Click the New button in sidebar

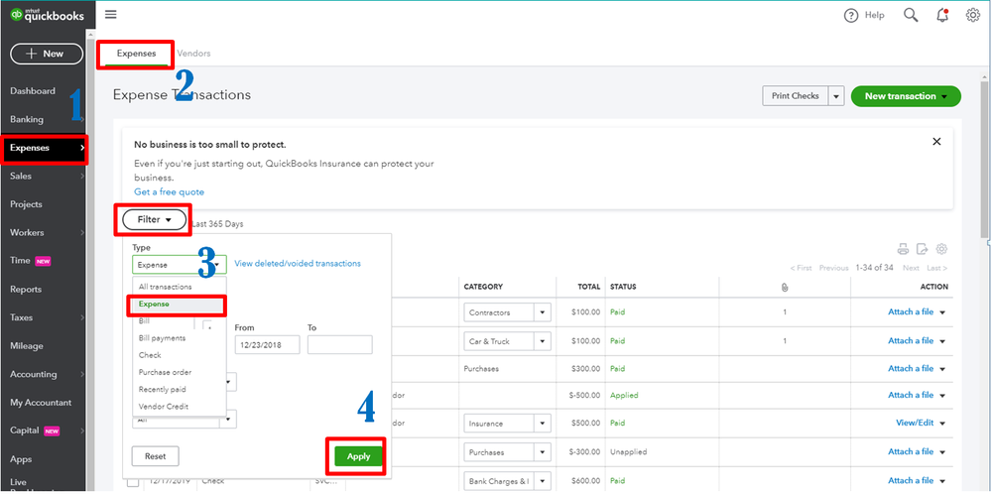click(47, 54)
